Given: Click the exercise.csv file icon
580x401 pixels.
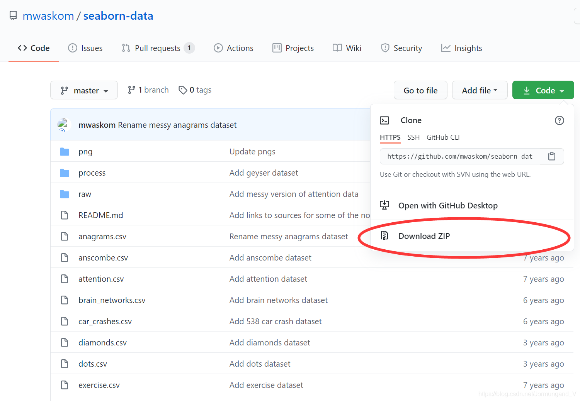Looking at the screenshot, I should click(x=65, y=385).
